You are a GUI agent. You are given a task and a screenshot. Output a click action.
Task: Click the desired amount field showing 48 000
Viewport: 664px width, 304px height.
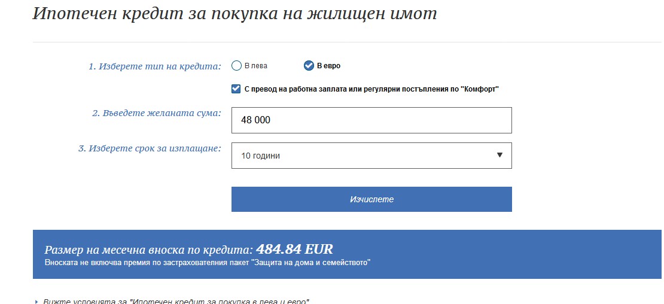(x=371, y=120)
